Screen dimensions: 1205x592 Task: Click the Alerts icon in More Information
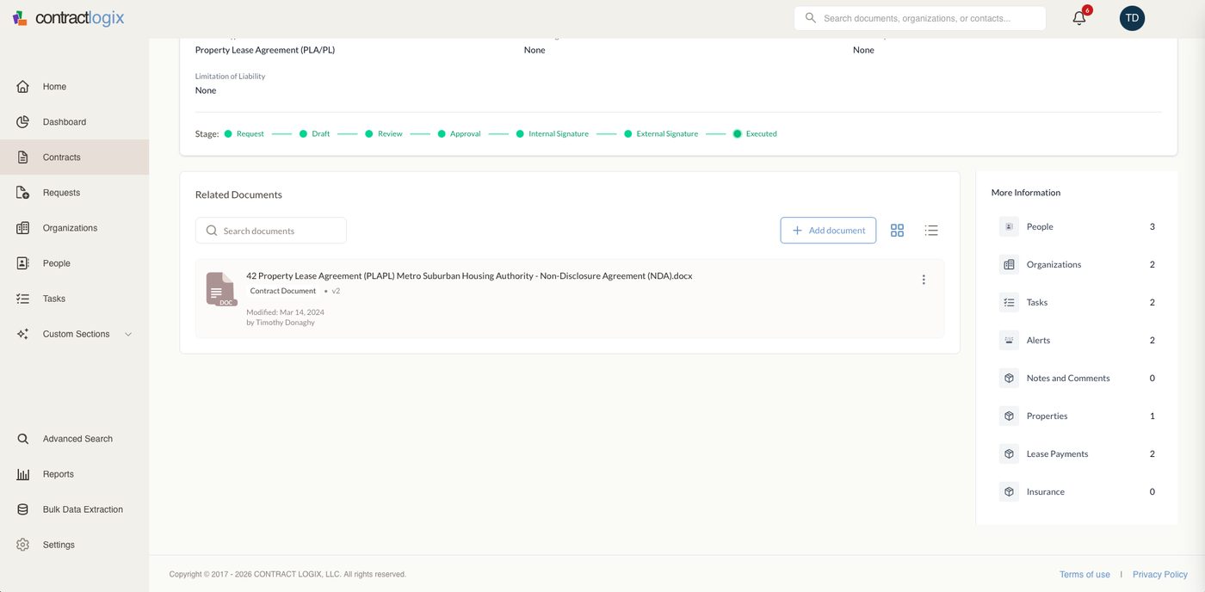1009,340
